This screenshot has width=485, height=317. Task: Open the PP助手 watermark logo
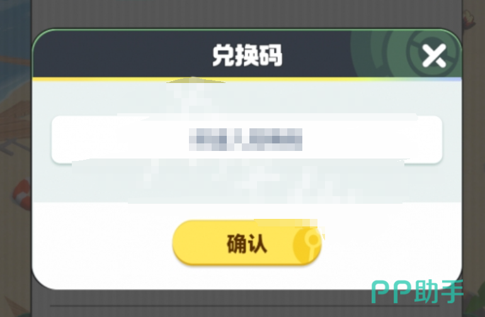(417, 292)
